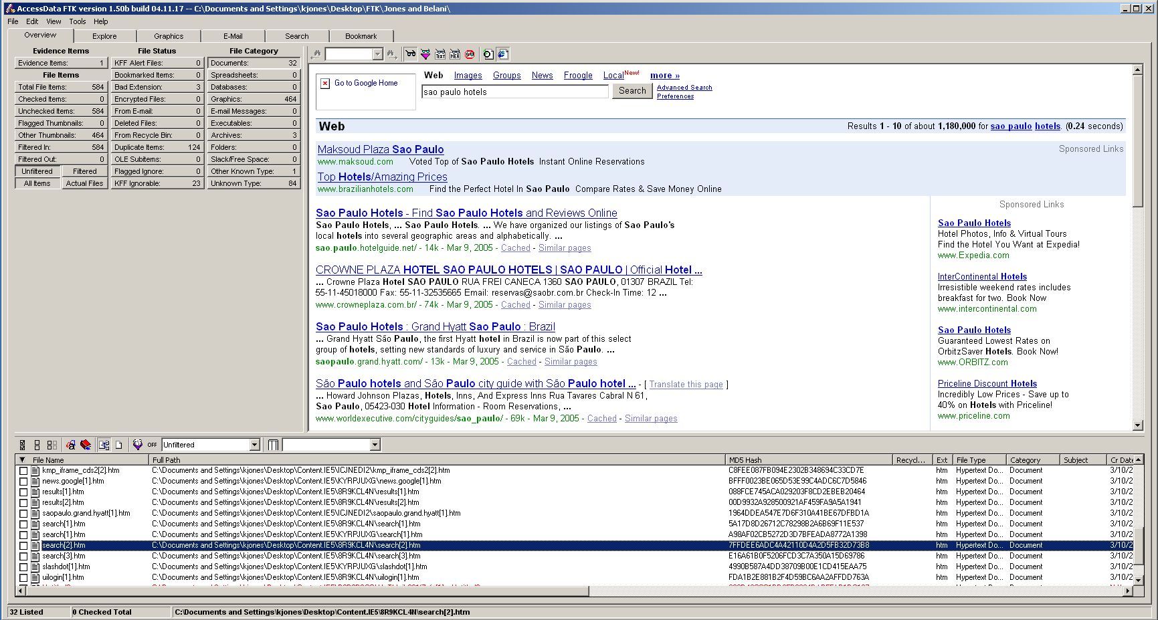Image resolution: width=1158 pixels, height=620 pixels.
Task: Click the File Name sort triangle icon
Action: click(22, 460)
